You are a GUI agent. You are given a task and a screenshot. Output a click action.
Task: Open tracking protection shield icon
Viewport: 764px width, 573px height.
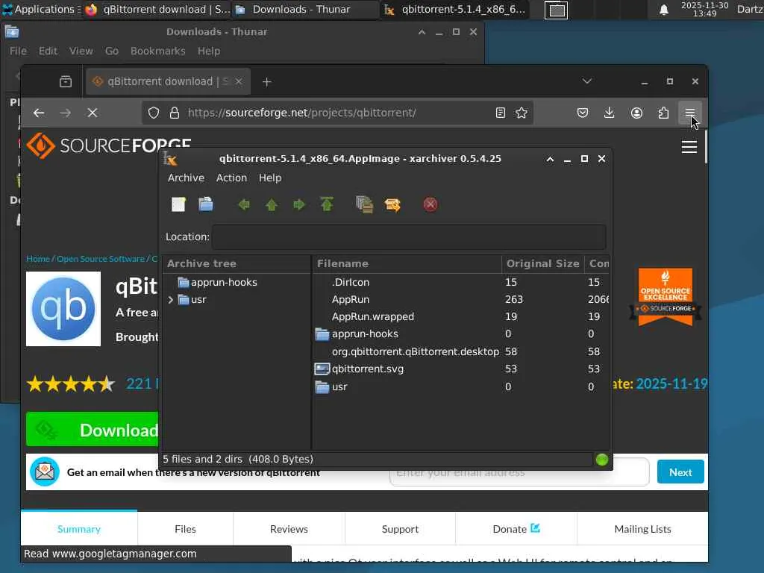pos(154,113)
